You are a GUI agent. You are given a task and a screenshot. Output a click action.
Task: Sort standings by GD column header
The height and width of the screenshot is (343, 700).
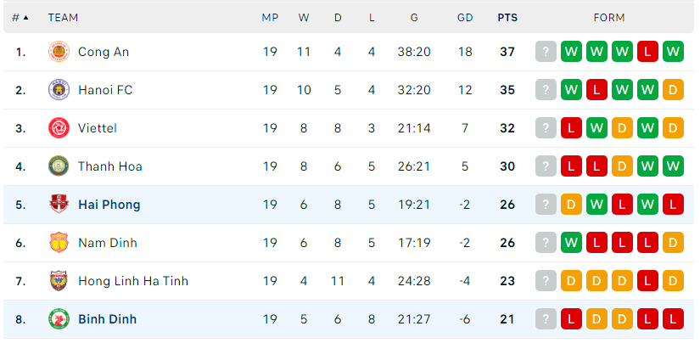pos(465,18)
